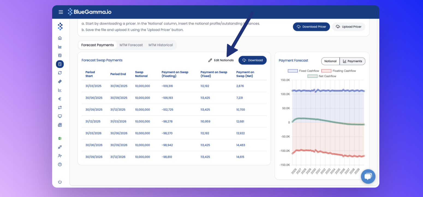The height and width of the screenshot is (197, 423).
Task: Open the chat support bubble
Action: click(368, 176)
